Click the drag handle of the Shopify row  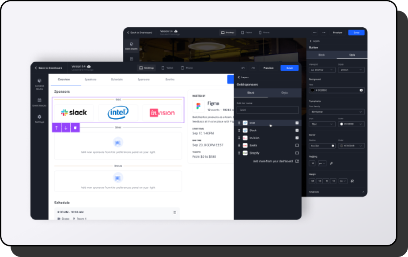[239, 153]
